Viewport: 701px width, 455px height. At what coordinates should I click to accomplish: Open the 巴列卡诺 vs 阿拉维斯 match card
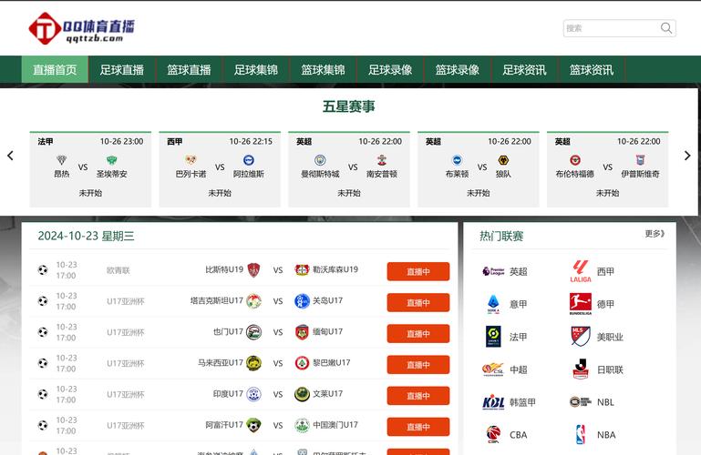[220, 168]
